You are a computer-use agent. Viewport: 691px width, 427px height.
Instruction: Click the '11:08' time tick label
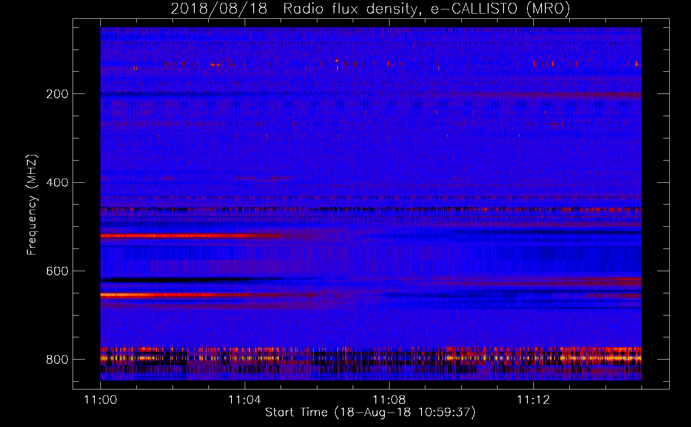[x=389, y=400]
